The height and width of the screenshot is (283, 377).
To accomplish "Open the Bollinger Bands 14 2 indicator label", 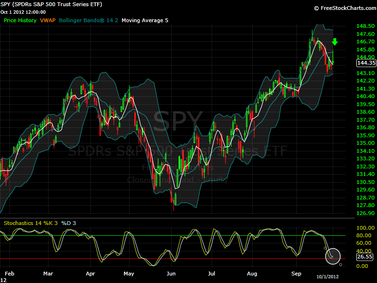I will point(89,20).
